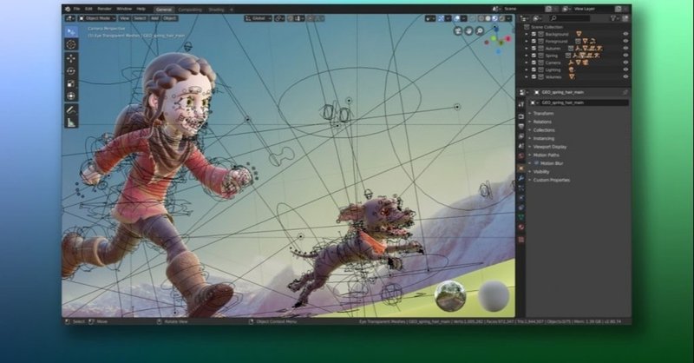Click the zoom view magnifier icon
This screenshot has width=694, height=363.
(x=480, y=30)
